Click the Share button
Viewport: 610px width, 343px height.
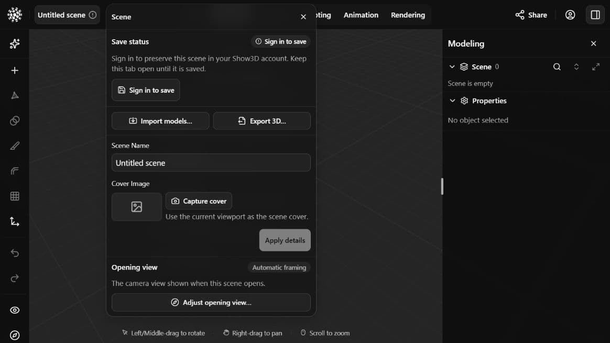(x=531, y=15)
